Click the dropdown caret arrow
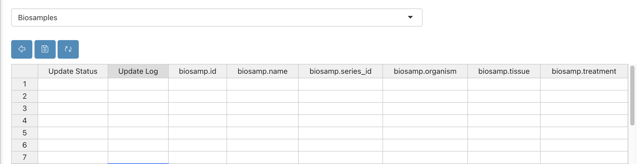This screenshot has height=164, width=643. (410, 17)
